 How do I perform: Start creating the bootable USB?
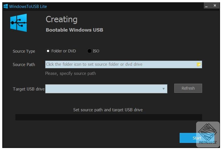(x=197, y=138)
